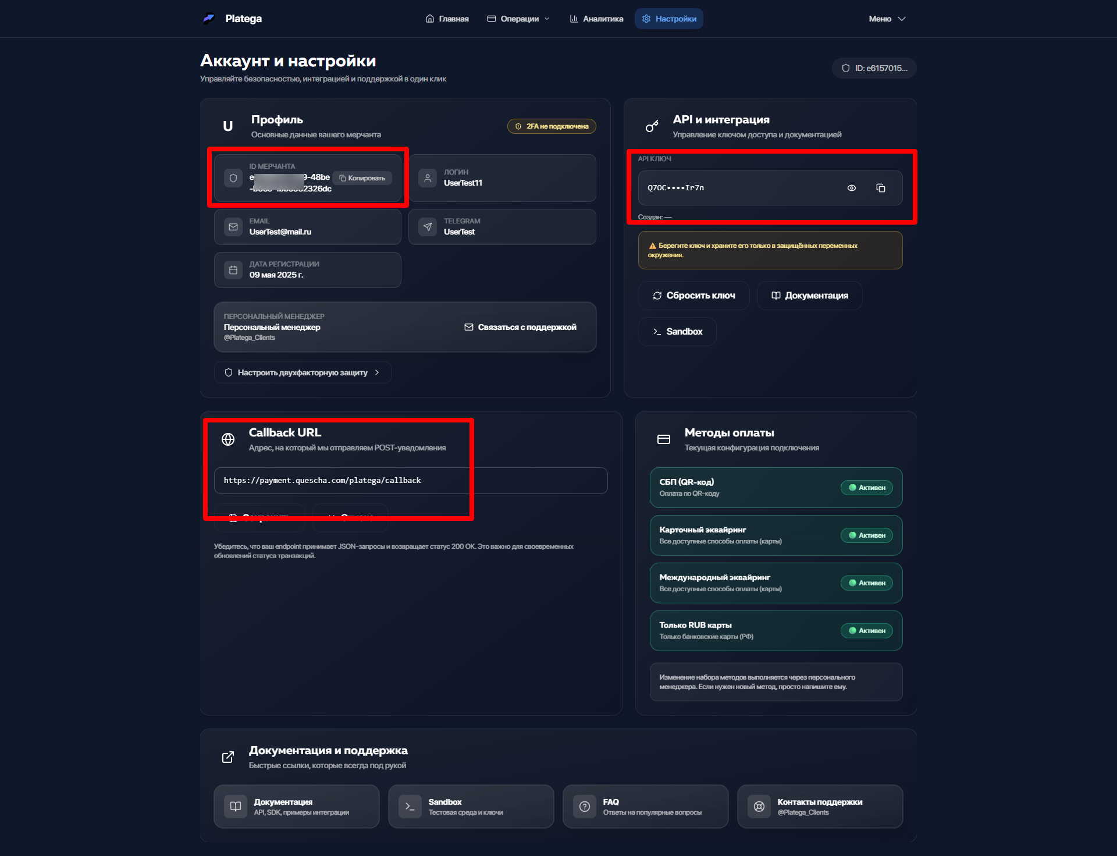Click the globe icon near Callback URL
1117x856 pixels.
[x=228, y=439]
